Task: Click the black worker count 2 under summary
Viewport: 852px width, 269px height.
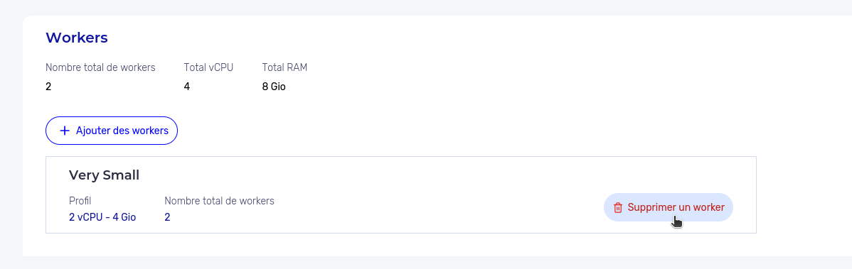Action: pyautogui.click(x=48, y=86)
